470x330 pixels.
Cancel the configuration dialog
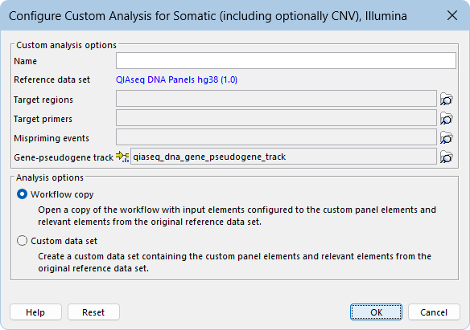coord(434,312)
